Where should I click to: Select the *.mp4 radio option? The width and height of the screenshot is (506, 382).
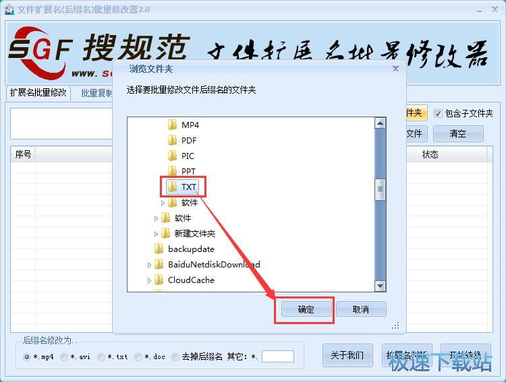27,357
